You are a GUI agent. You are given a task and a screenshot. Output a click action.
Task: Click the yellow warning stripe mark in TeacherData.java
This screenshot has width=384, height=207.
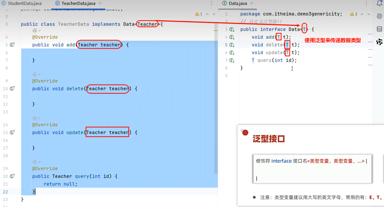point(216,31)
